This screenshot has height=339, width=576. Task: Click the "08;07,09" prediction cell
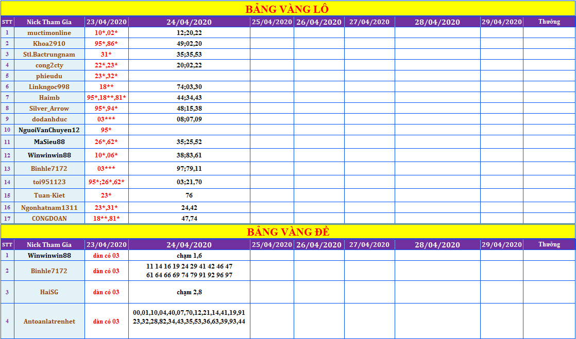[189, 119]
